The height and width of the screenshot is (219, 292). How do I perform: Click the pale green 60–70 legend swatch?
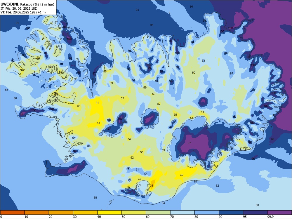point(158,213)
